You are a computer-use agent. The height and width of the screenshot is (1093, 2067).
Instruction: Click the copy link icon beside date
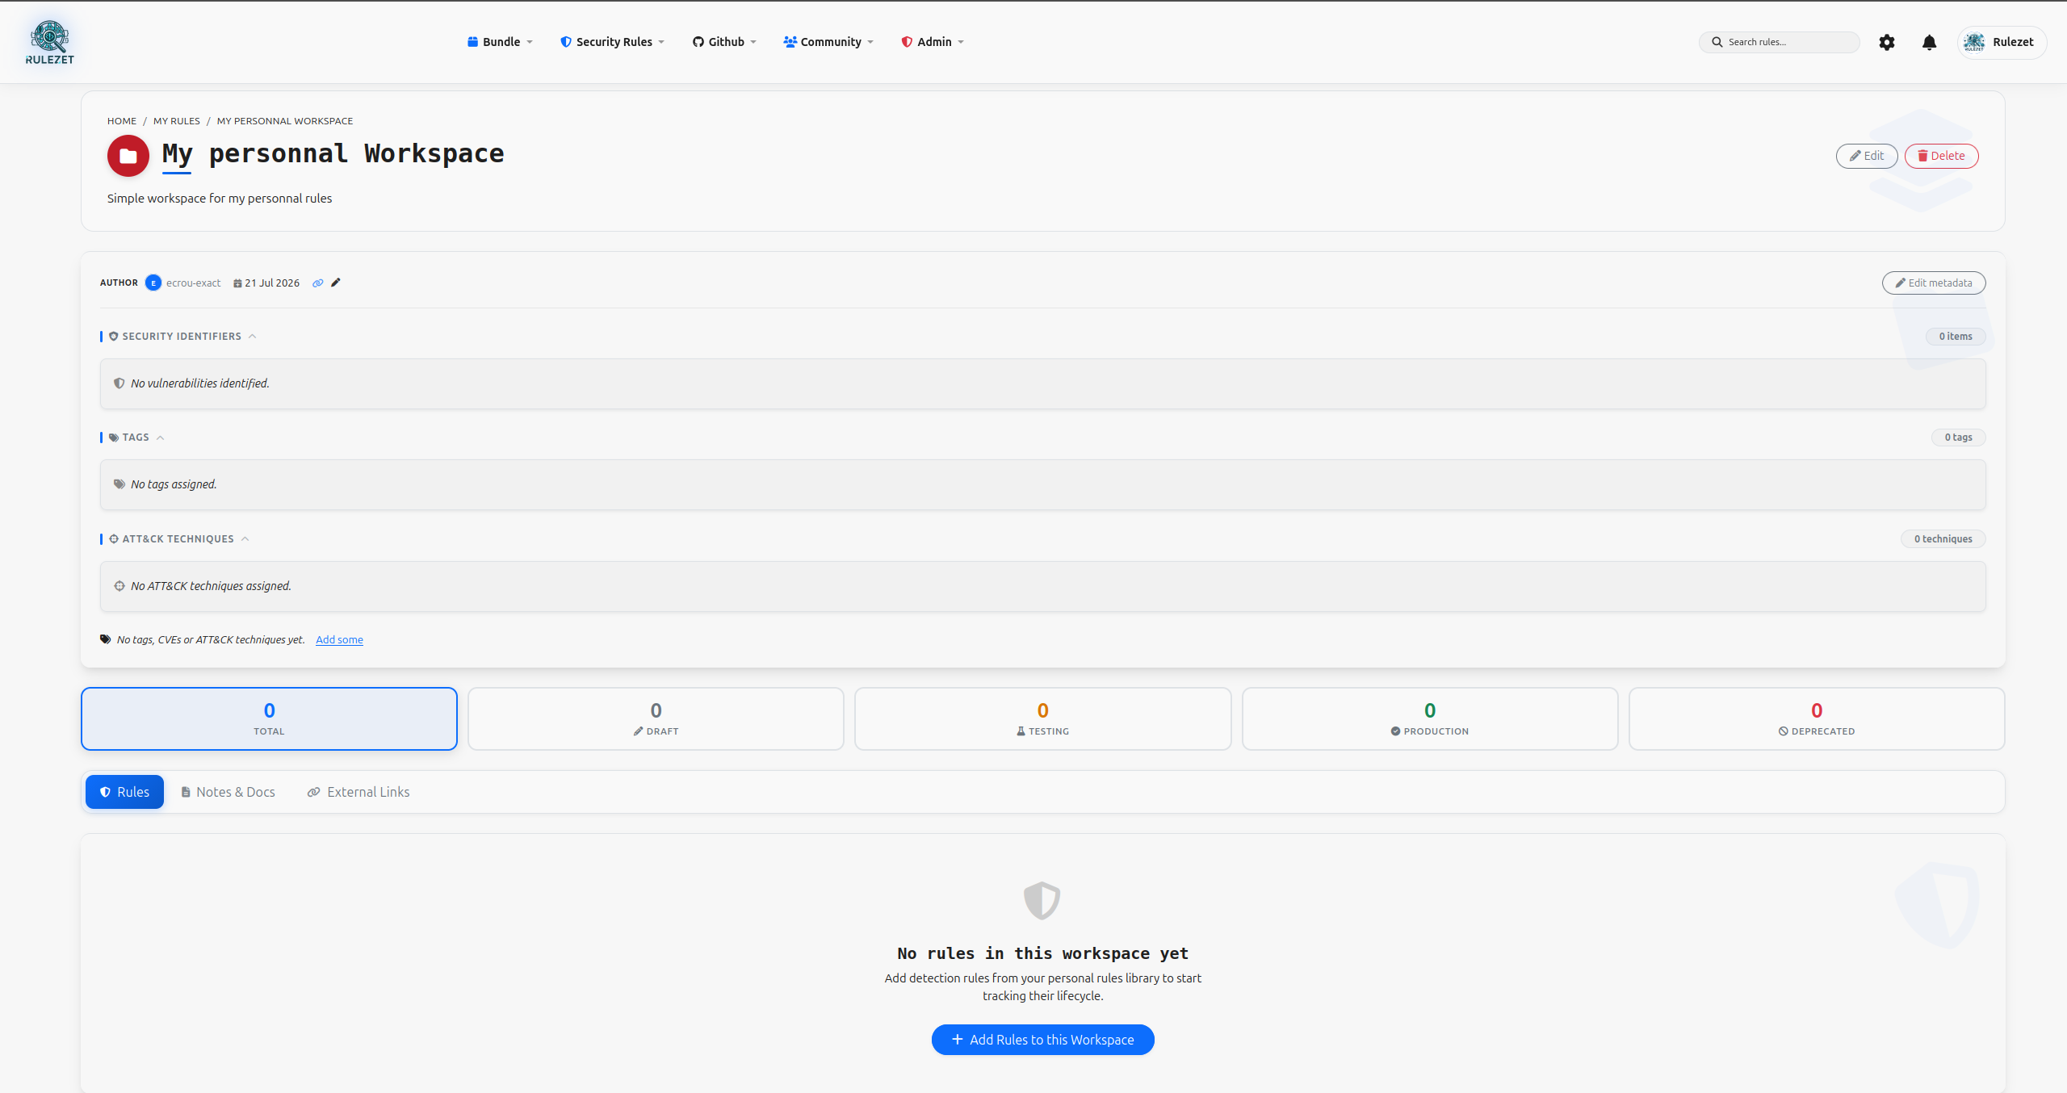tap(318, 283)
